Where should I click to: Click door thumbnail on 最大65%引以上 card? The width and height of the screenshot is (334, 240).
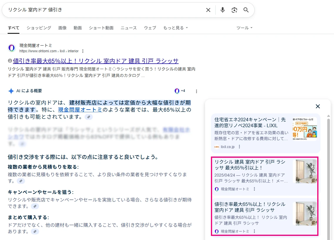[305, 171]
